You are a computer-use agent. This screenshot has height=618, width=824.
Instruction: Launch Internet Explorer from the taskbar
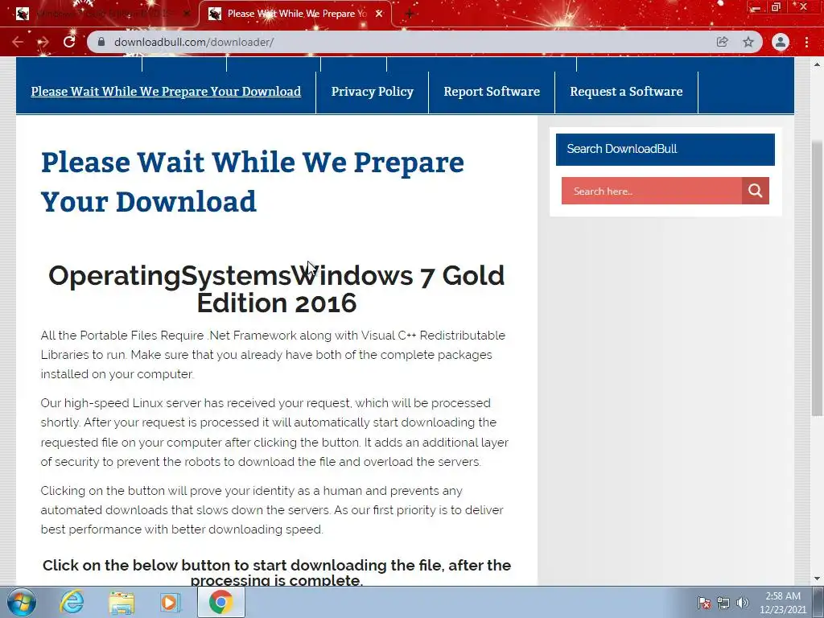tap(72, 602)
